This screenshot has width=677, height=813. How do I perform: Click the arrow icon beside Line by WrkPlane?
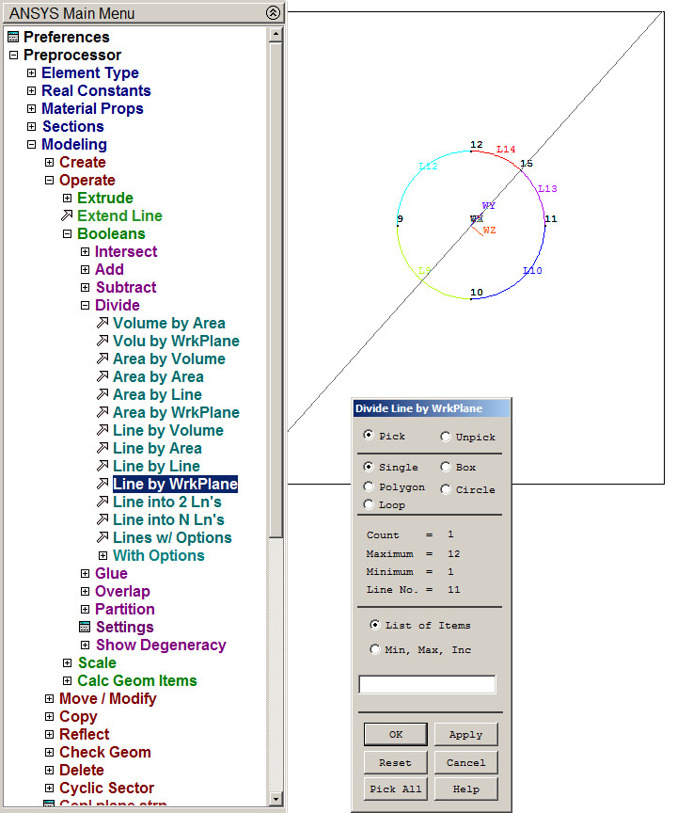[102, 484]
